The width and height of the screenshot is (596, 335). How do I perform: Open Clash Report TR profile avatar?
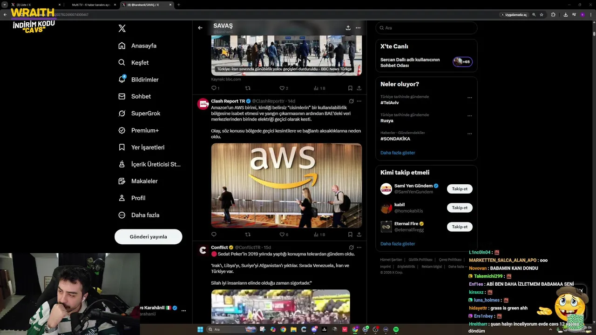(x=203, y=104)
